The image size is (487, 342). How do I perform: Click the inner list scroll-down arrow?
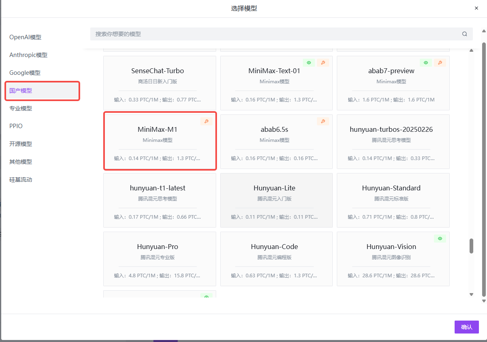click(x=471, y=294)
